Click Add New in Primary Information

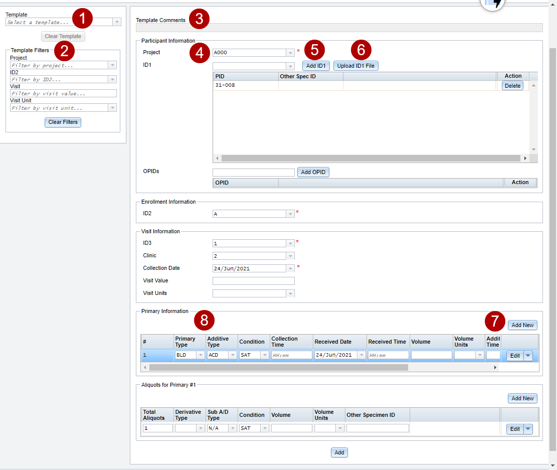(522, 325)
